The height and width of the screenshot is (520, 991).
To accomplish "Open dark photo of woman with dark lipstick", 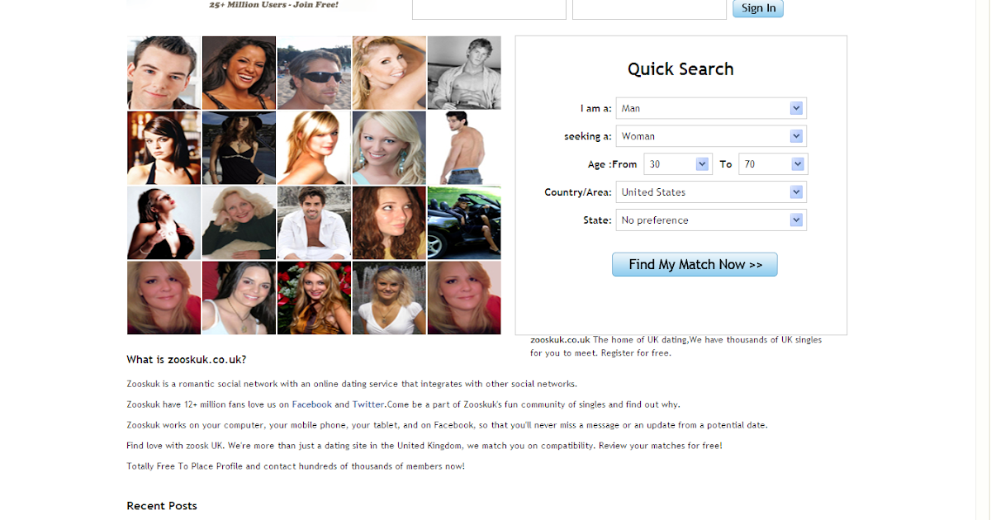I will (164, 223).
